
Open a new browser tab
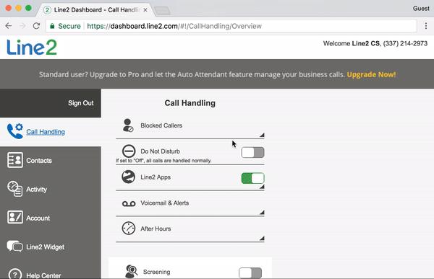click(163, 11)
